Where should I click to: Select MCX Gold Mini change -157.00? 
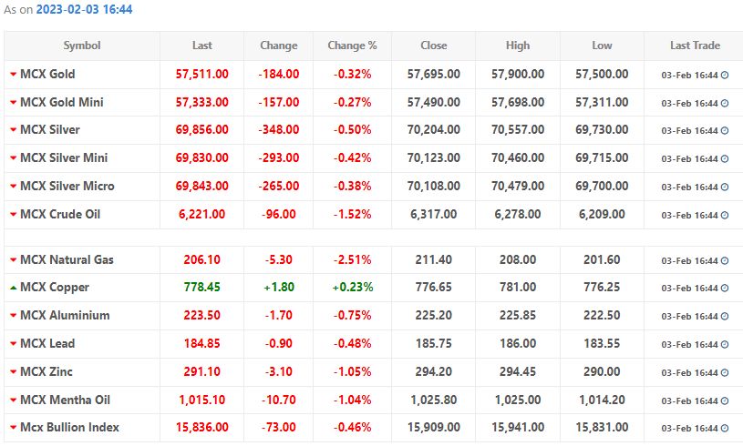click(x=279, y=102)
